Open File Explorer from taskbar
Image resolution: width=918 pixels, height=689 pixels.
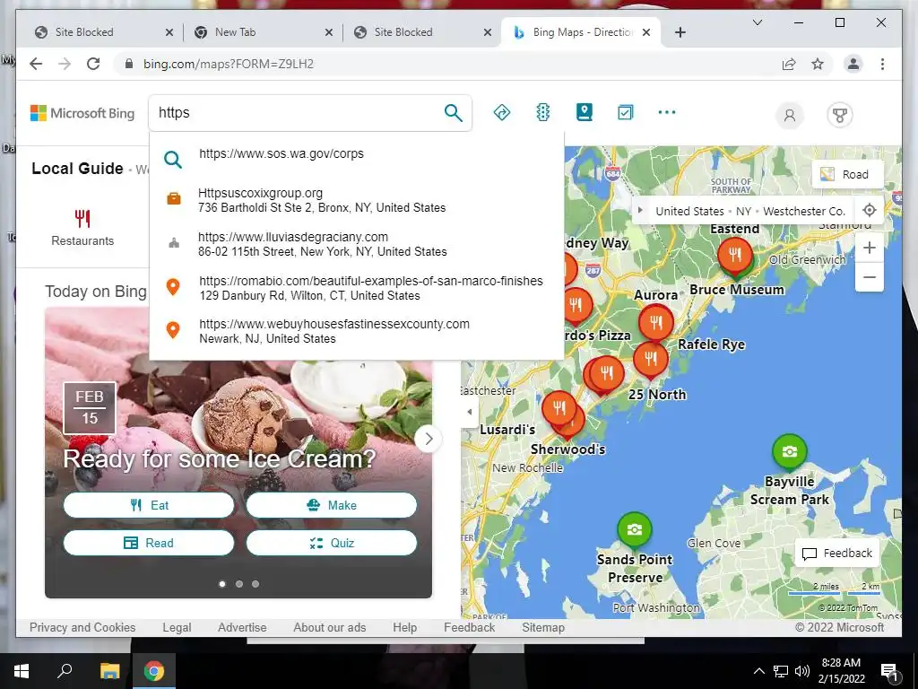(x=109, y=671)
